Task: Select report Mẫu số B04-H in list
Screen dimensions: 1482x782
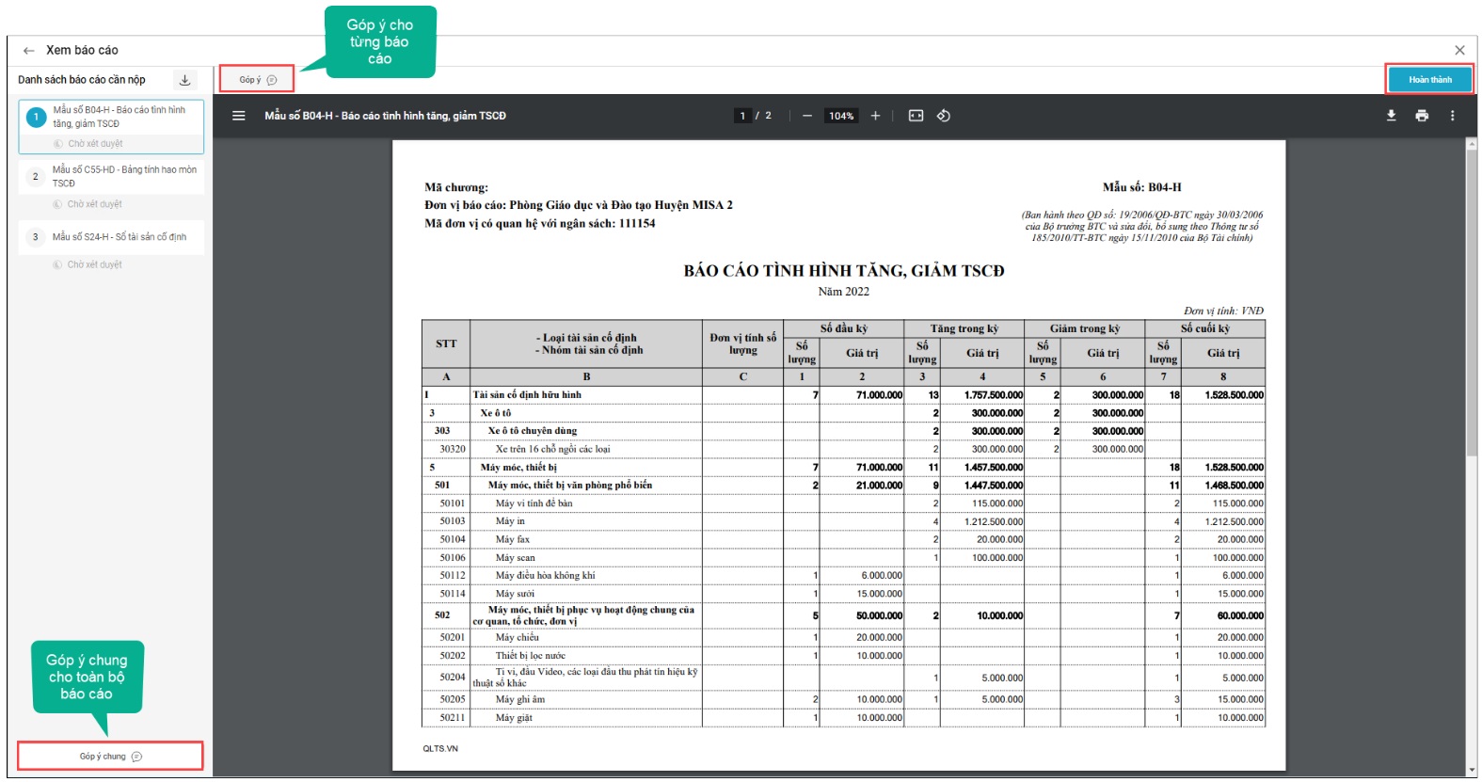Action: coord(119,117)
